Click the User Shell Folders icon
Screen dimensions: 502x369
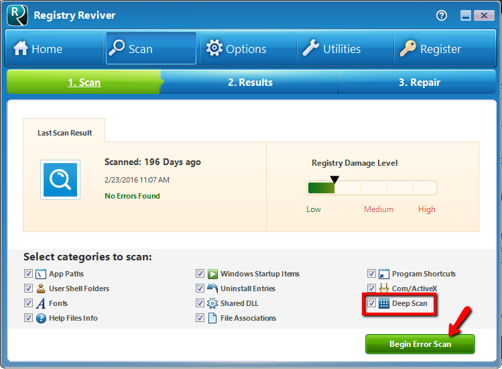(x=41, y=288)
